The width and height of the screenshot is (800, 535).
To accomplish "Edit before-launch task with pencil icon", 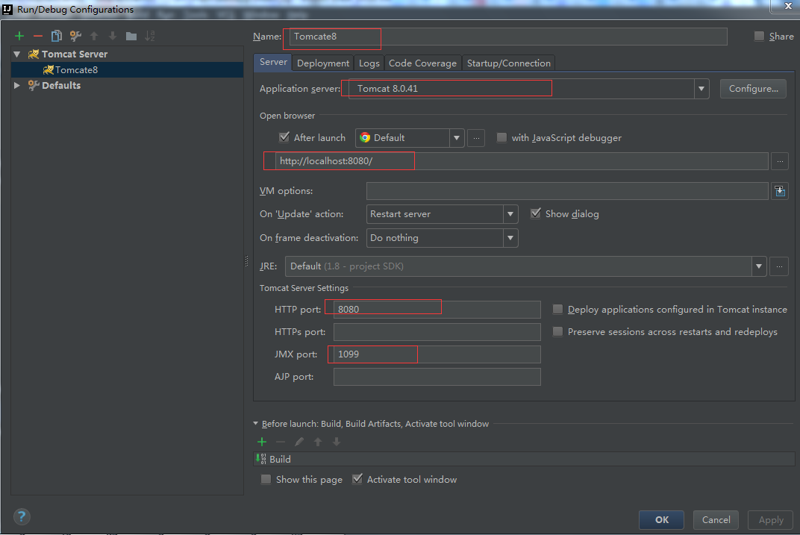I will 299,442.
